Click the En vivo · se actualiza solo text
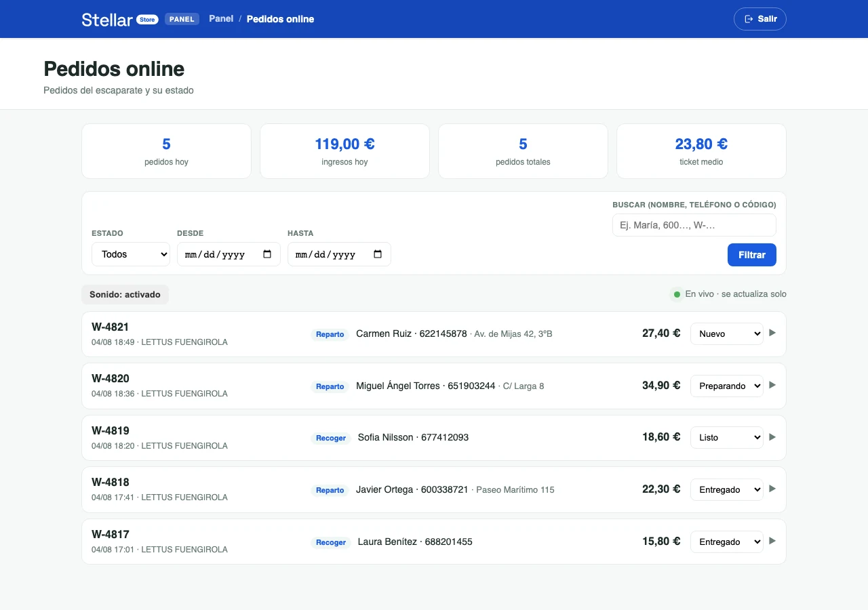Viewport: 868px width, 610px height. coord(736,294)
